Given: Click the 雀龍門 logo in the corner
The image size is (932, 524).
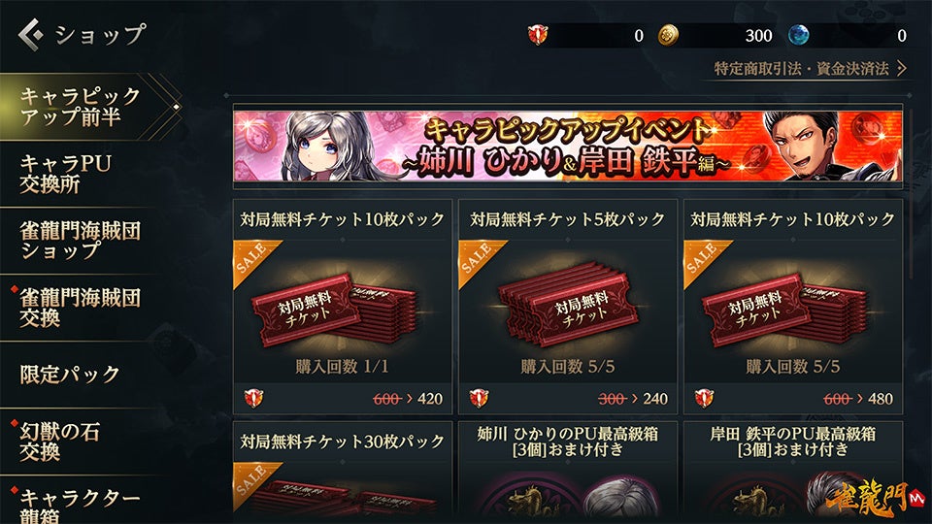Looking at the screenshot, I should click(x=876, y=497).
